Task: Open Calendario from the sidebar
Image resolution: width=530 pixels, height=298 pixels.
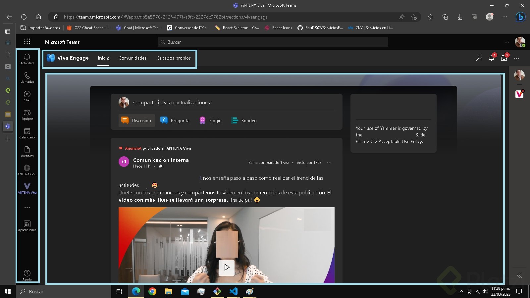Action: tap(27, 132)
